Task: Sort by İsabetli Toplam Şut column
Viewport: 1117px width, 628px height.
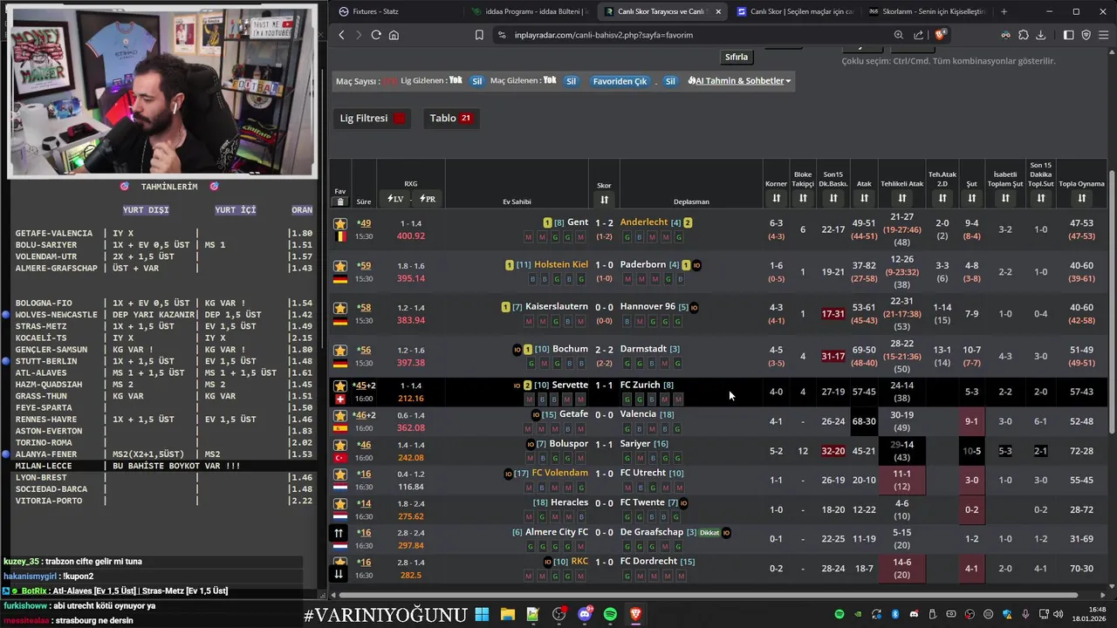Action: pos(1005,199)
